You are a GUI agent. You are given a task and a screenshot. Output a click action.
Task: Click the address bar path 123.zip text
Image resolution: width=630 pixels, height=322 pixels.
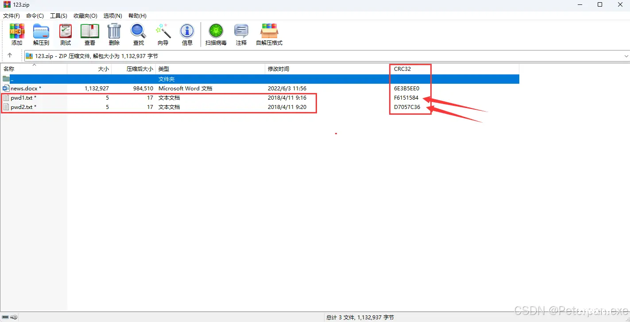[96, 56]
